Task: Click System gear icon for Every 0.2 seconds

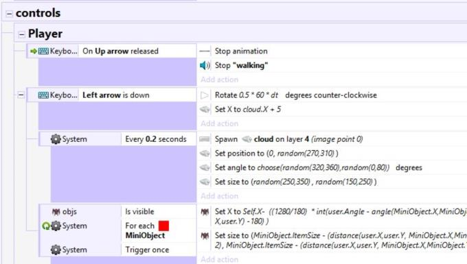Action: pos(56,139)
